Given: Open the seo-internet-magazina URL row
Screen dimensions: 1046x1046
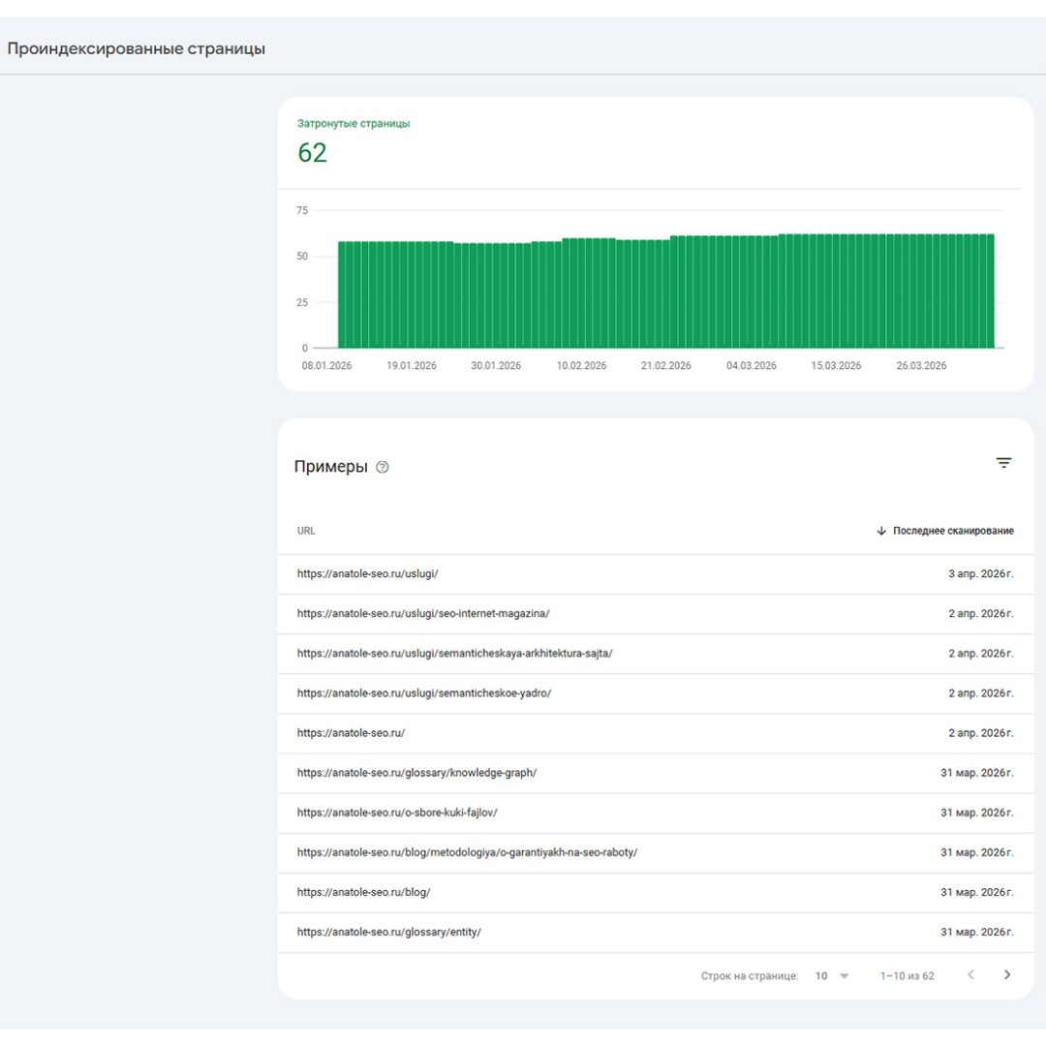Looking at the screenshot, I should [x=423, y=613].
